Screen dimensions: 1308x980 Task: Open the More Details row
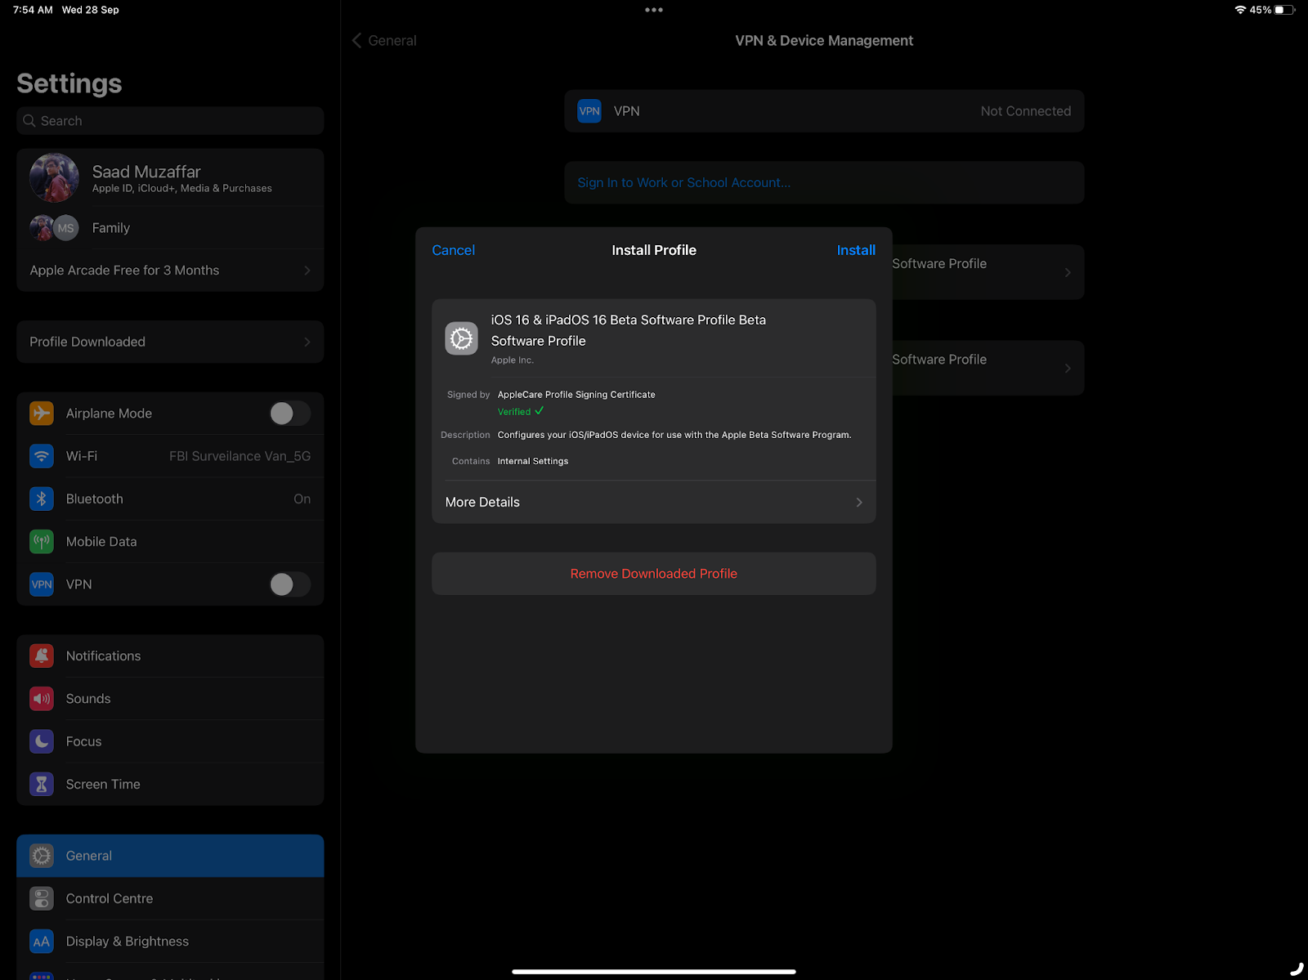654,502
